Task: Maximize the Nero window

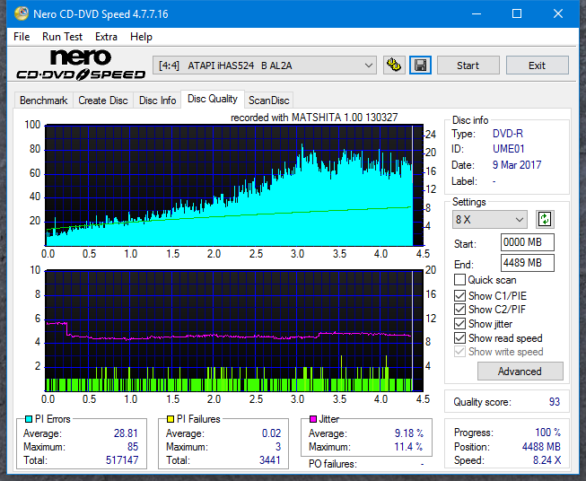Action: click(x=517, y=13)
